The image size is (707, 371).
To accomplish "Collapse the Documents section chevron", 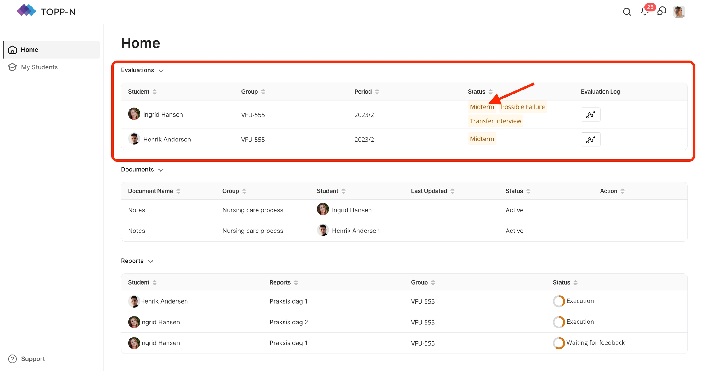I will (161, 170).
